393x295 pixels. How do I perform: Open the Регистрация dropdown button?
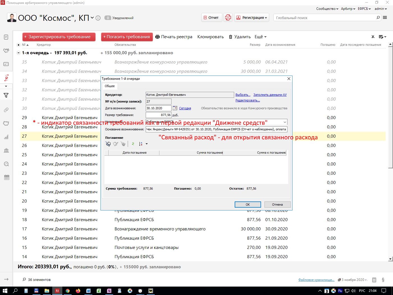(x=252, y=17)
